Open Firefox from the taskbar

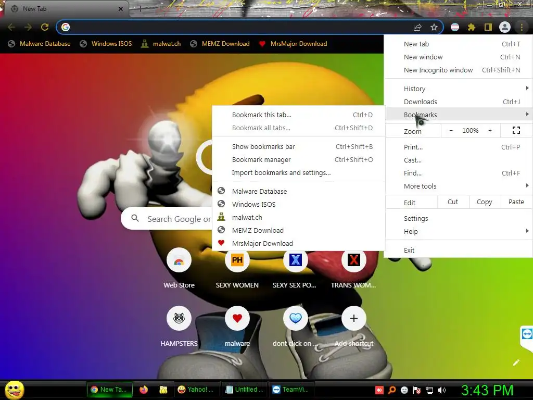144,390
